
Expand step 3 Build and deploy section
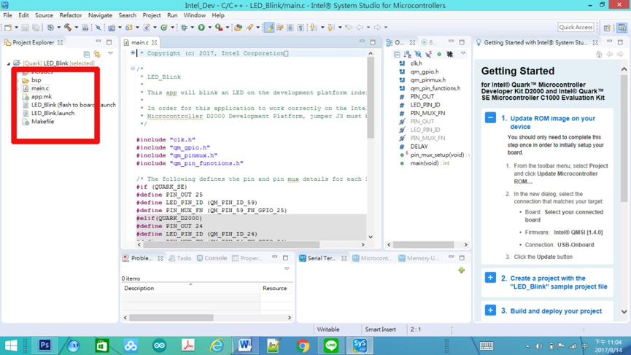(x=490, y=310)
